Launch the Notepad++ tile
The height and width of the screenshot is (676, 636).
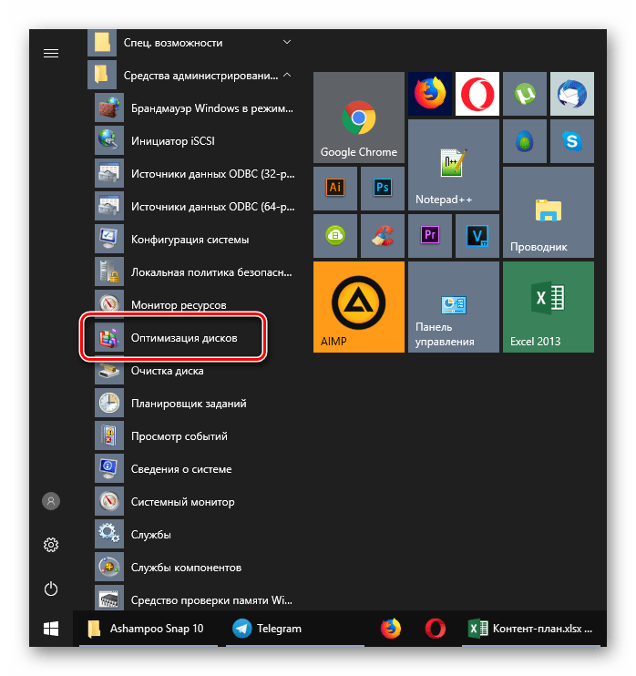click(x=454, y=165)
